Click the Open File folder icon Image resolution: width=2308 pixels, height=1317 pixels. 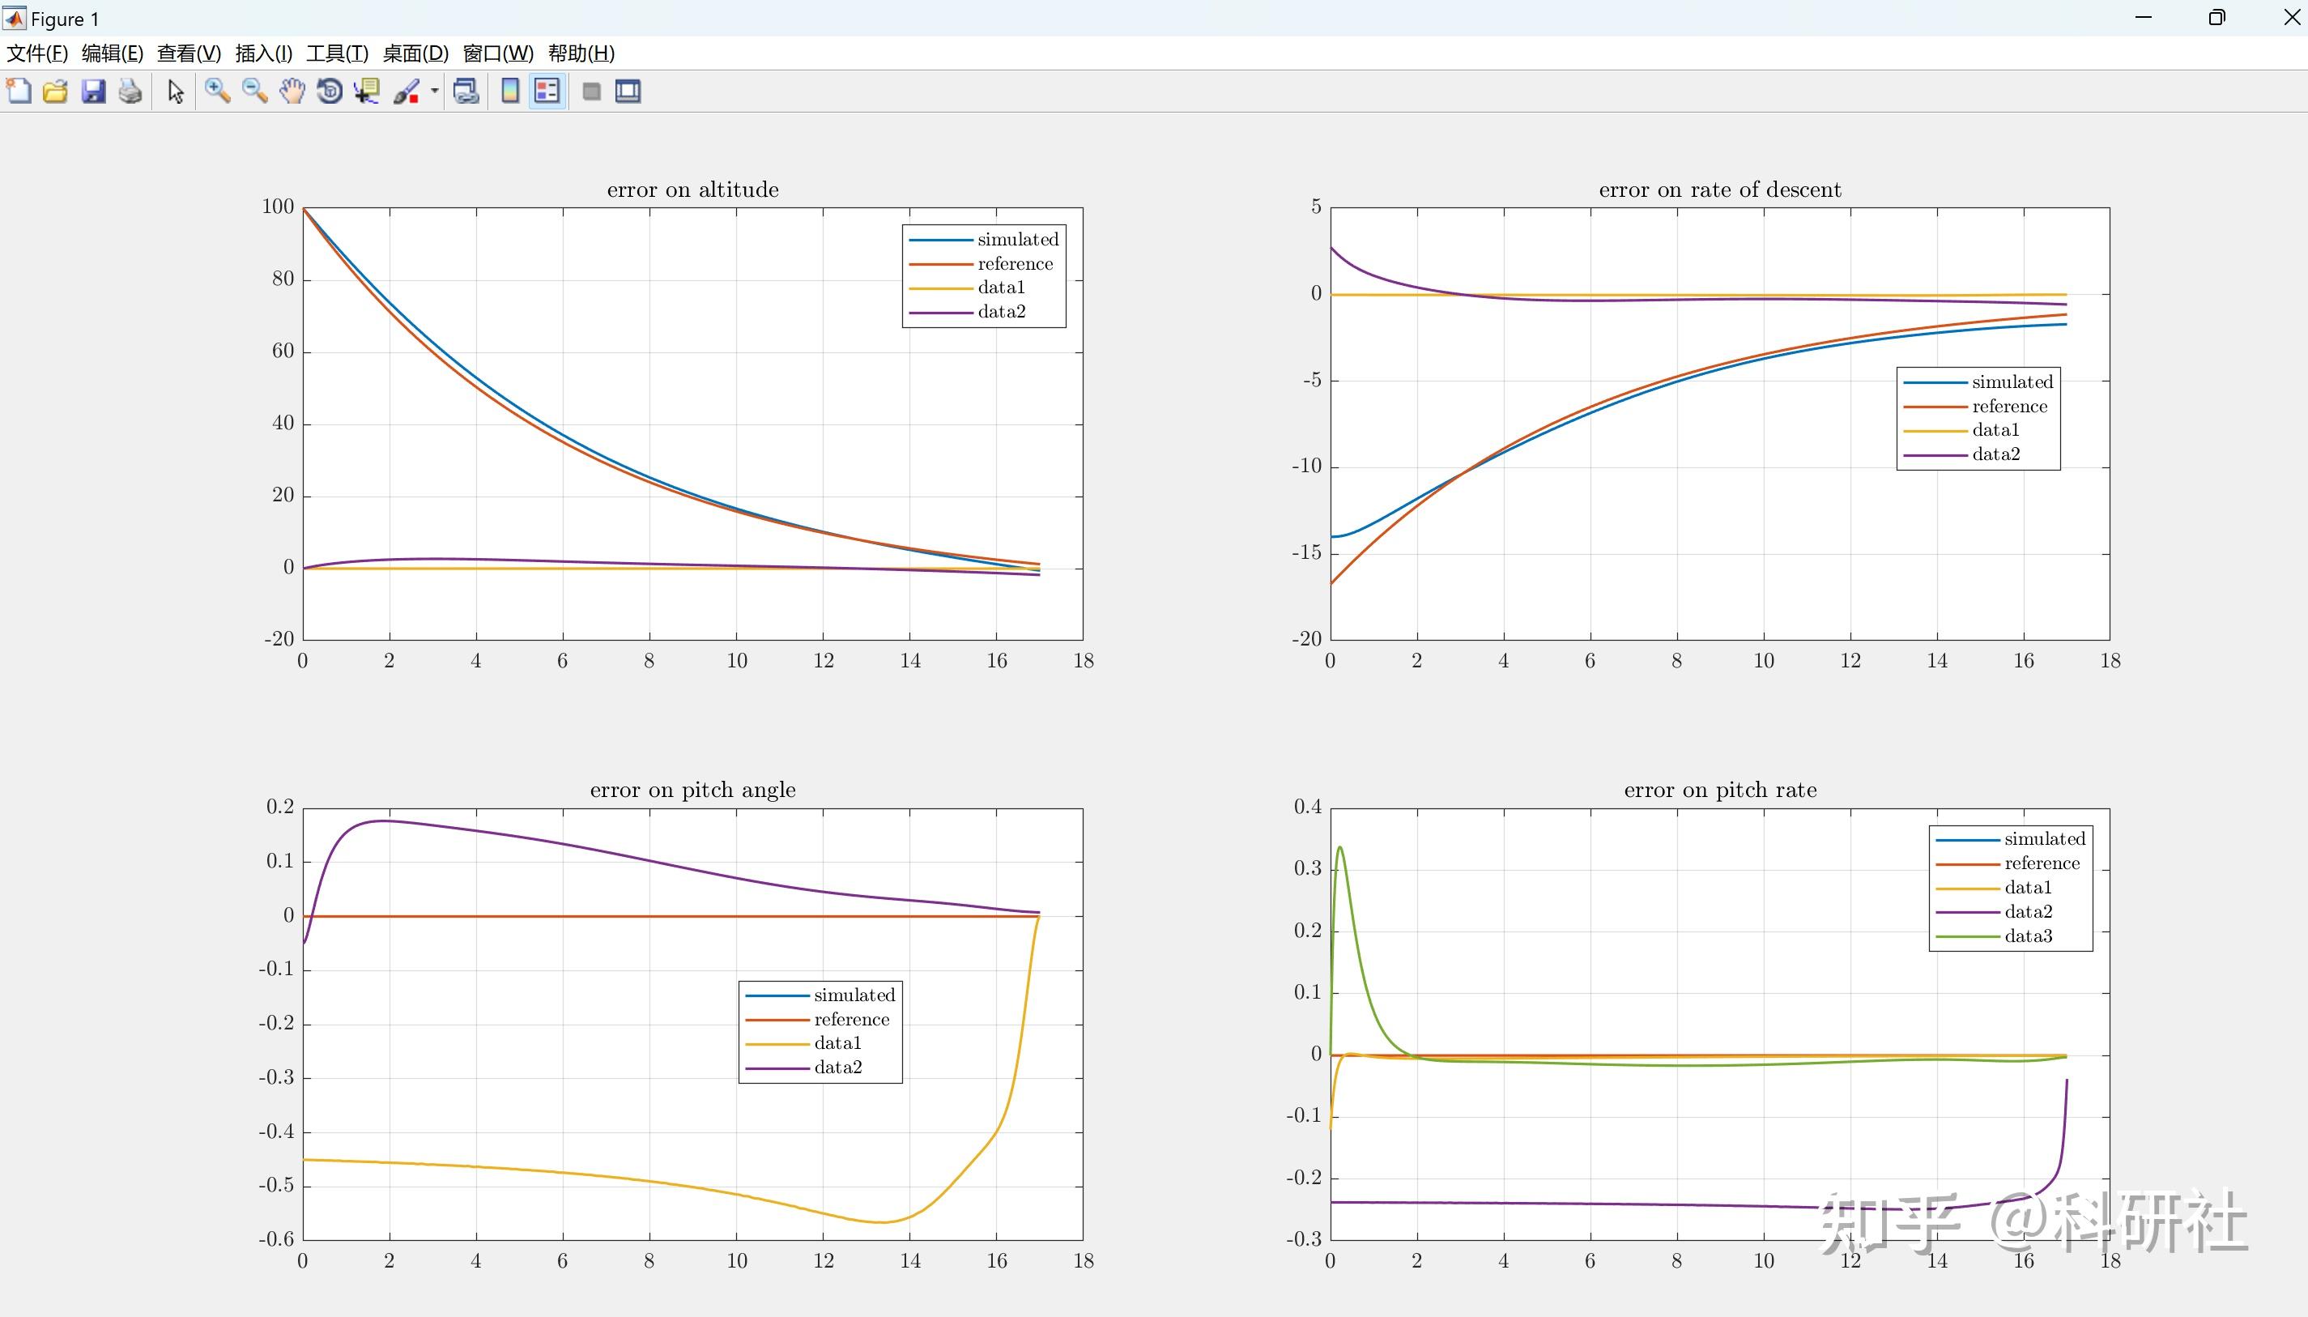(x=55, y=92)
